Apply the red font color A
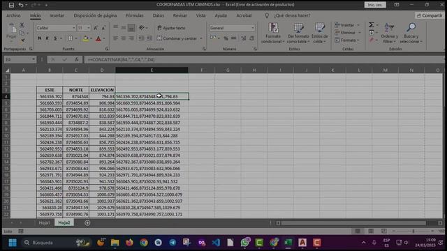Screen dimensions: 447x251 tap(98, 38)
